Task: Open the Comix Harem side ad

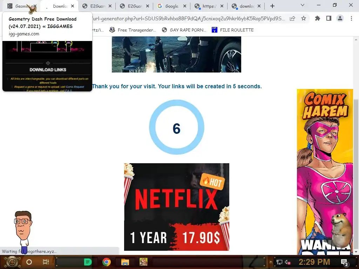Action: (x=325, y=172)
